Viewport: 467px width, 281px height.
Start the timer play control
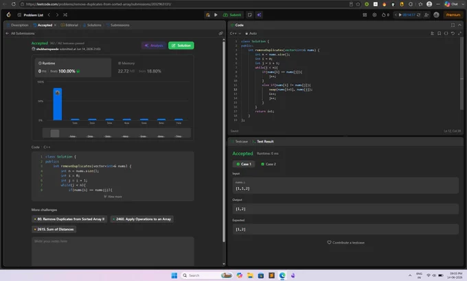400,15
